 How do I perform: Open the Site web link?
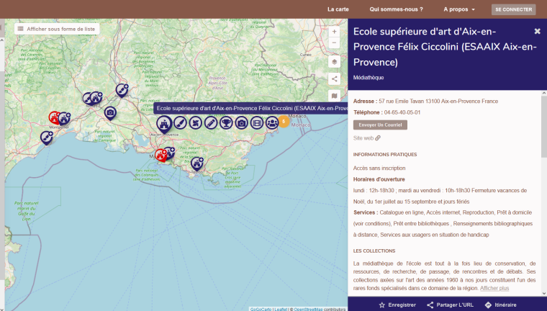point(366,138)
